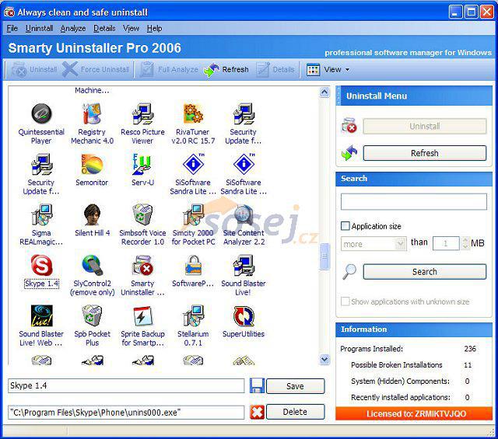Click the Uninstall button in Uninstall Menu
This screenshot has height=439, width=498.
tap(425, 126)
